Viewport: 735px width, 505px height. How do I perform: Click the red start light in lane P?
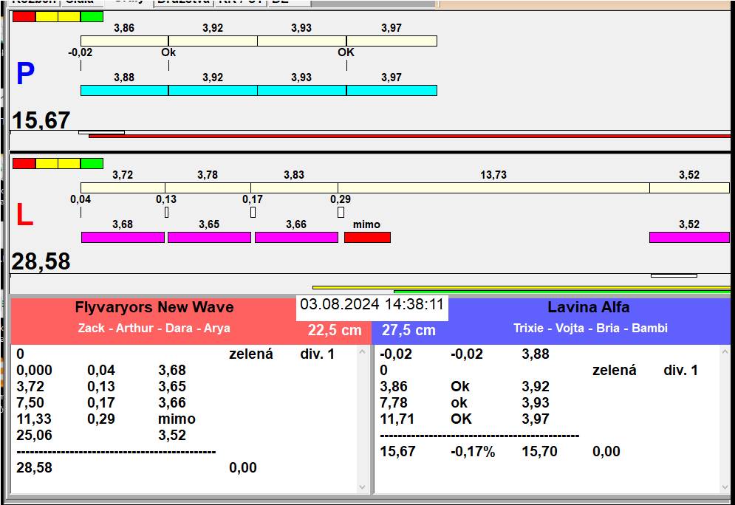24,16
